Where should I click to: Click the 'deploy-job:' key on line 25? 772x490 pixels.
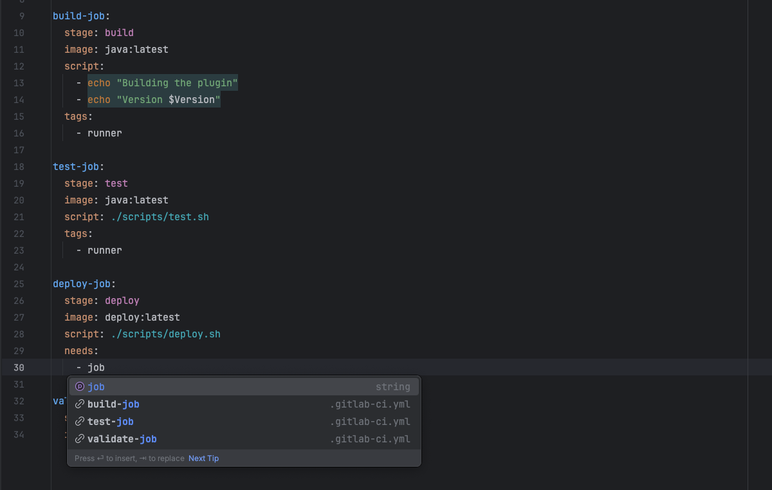(x=84, y=284)
